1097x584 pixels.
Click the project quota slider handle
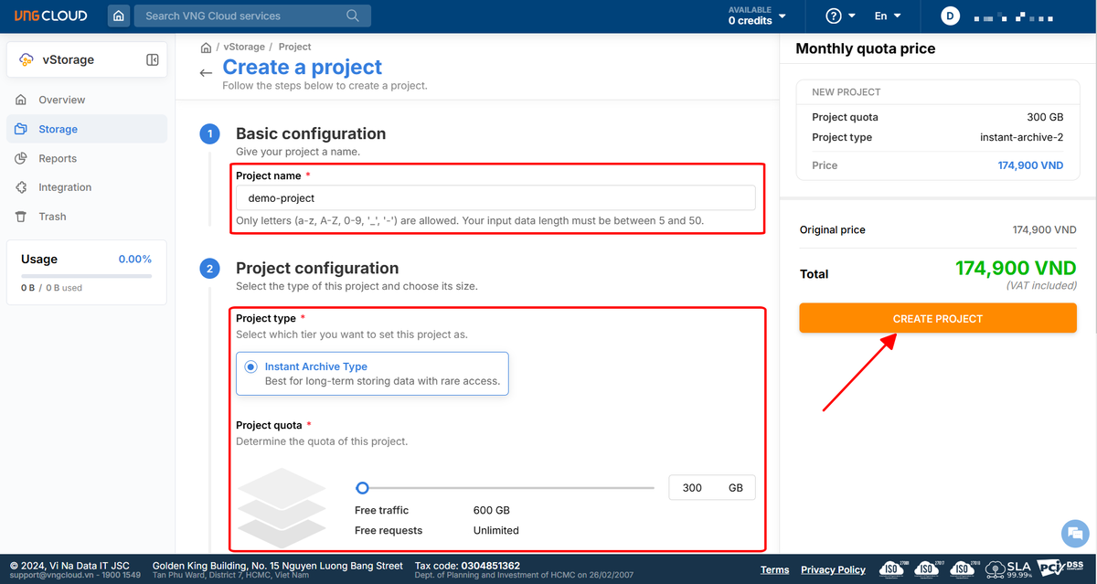(x=363, y=488)
